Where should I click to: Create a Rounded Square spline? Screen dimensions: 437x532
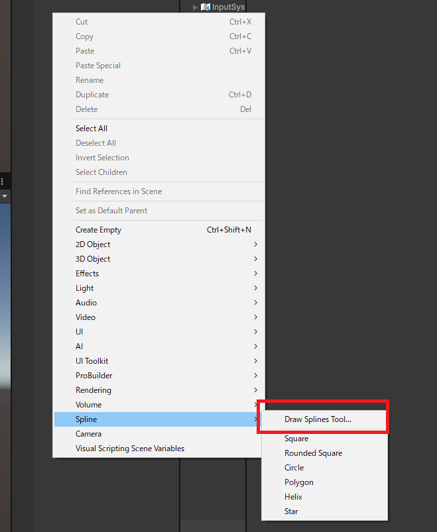pos(313,453)
